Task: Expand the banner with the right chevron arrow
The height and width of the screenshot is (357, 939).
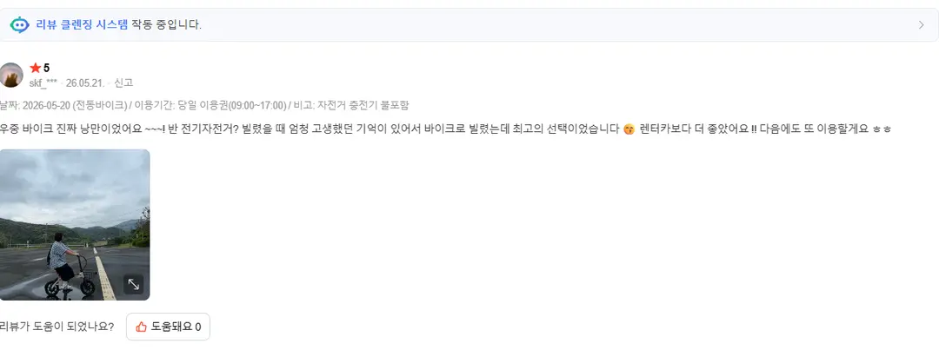Action: point(921,24)
